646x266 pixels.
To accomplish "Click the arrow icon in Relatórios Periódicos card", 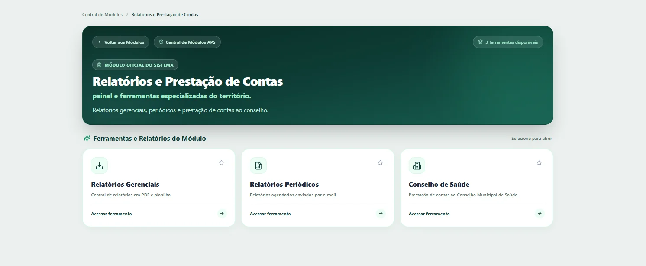I will tap(381, 214).
